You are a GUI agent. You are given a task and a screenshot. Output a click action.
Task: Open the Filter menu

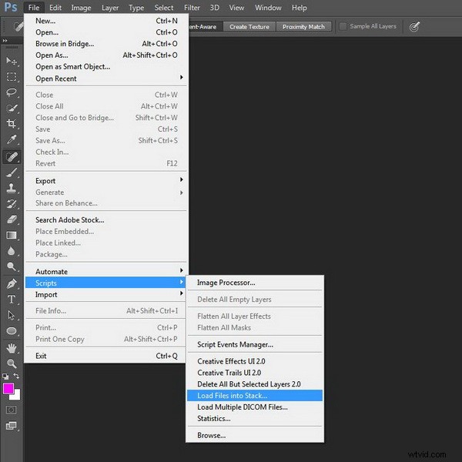[x=192, y=8]
